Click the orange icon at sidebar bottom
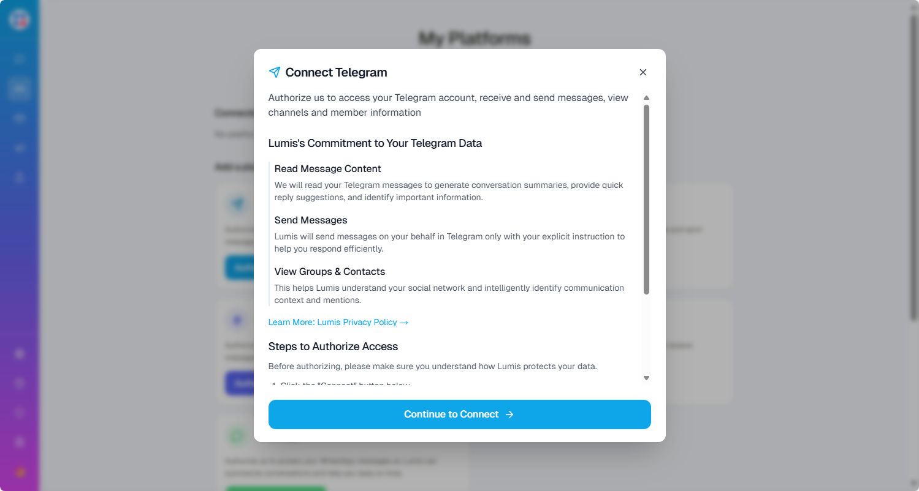Image resolution: width=919 pixels, height=491 pixels. (20, 472)
